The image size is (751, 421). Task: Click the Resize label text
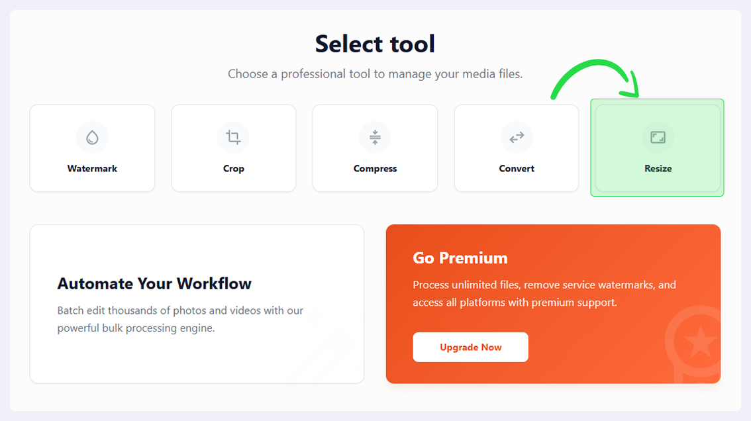click(x=658, y=169)
